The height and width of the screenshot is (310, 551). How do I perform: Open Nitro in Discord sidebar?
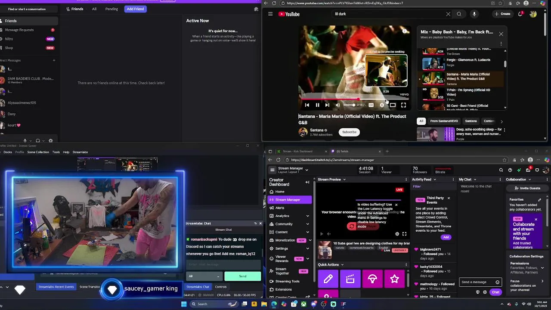pyautogui.click(x=28, y=39)
